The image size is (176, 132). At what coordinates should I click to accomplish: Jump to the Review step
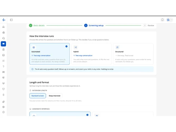click(149, 25)
